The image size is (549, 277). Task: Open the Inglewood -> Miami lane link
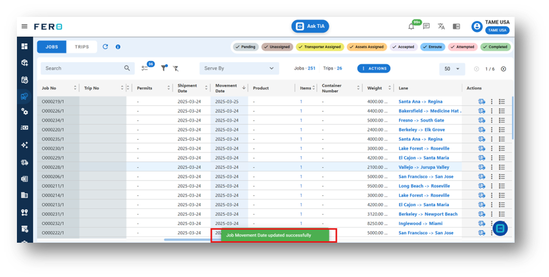coord(420,223)
